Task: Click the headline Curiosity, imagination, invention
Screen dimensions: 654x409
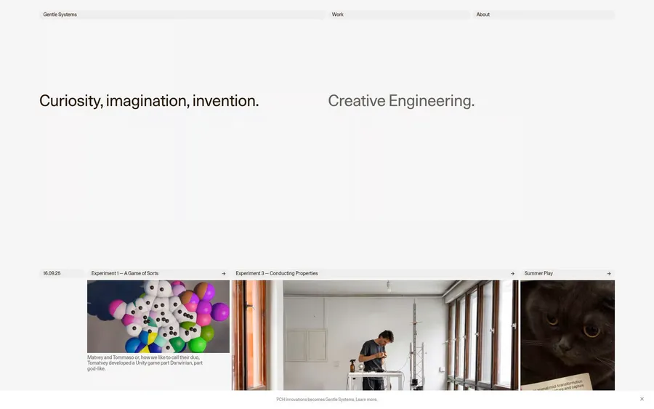Action: [x=149, y=101]
